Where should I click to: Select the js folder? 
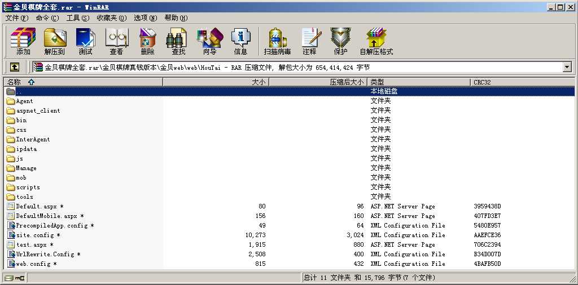tap(15, 158)
